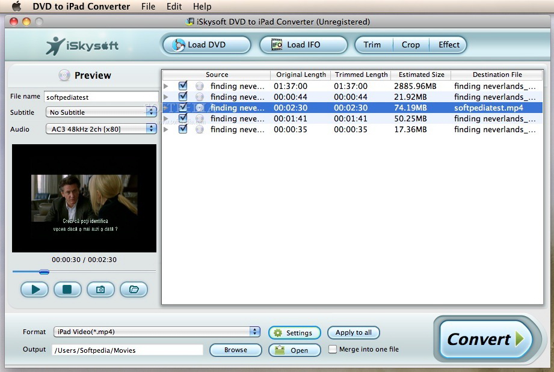Screen dimensions: 554x372
Task: Open the Effect tool
Action: pos(448,45)
